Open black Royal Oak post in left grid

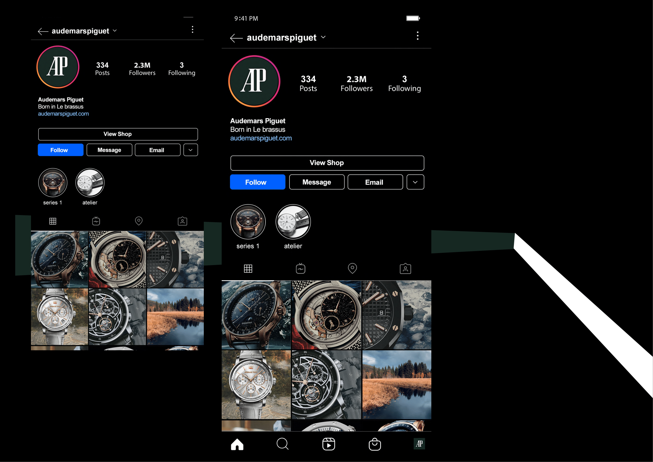(175, 259)
